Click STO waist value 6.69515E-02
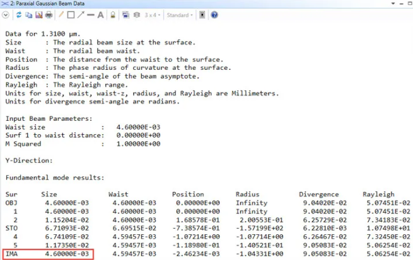This screenshot has width=413, height=260. click(134, 228)
